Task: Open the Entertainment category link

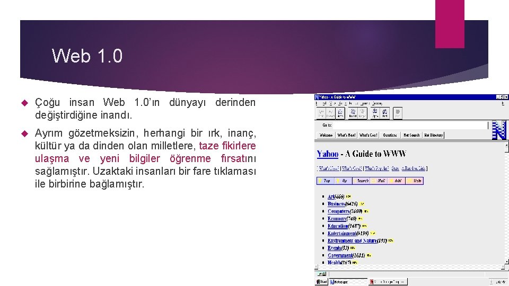Action: click(341, 233)
